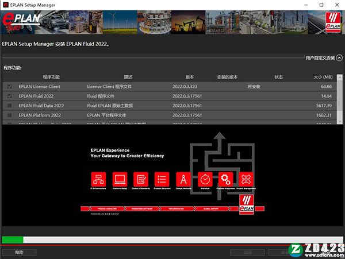345x259 pixels.
Task: Click the 安装的版本 column header
Action: point(227,77)
